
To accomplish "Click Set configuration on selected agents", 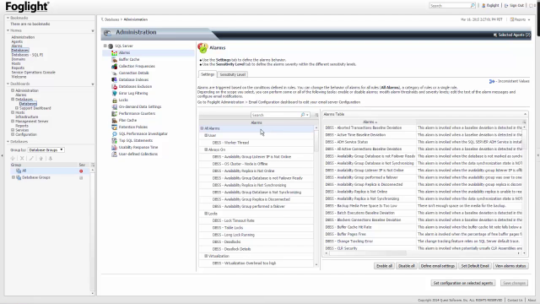I will [x=463, y=283].
